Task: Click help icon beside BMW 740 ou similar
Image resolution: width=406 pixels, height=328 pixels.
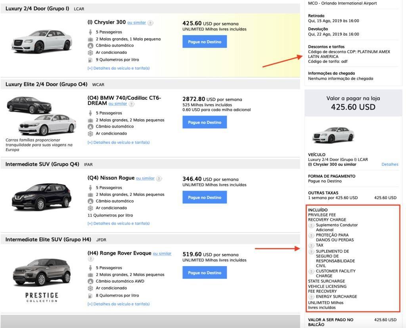Action: pyautogui.click(x=132, y=104)
